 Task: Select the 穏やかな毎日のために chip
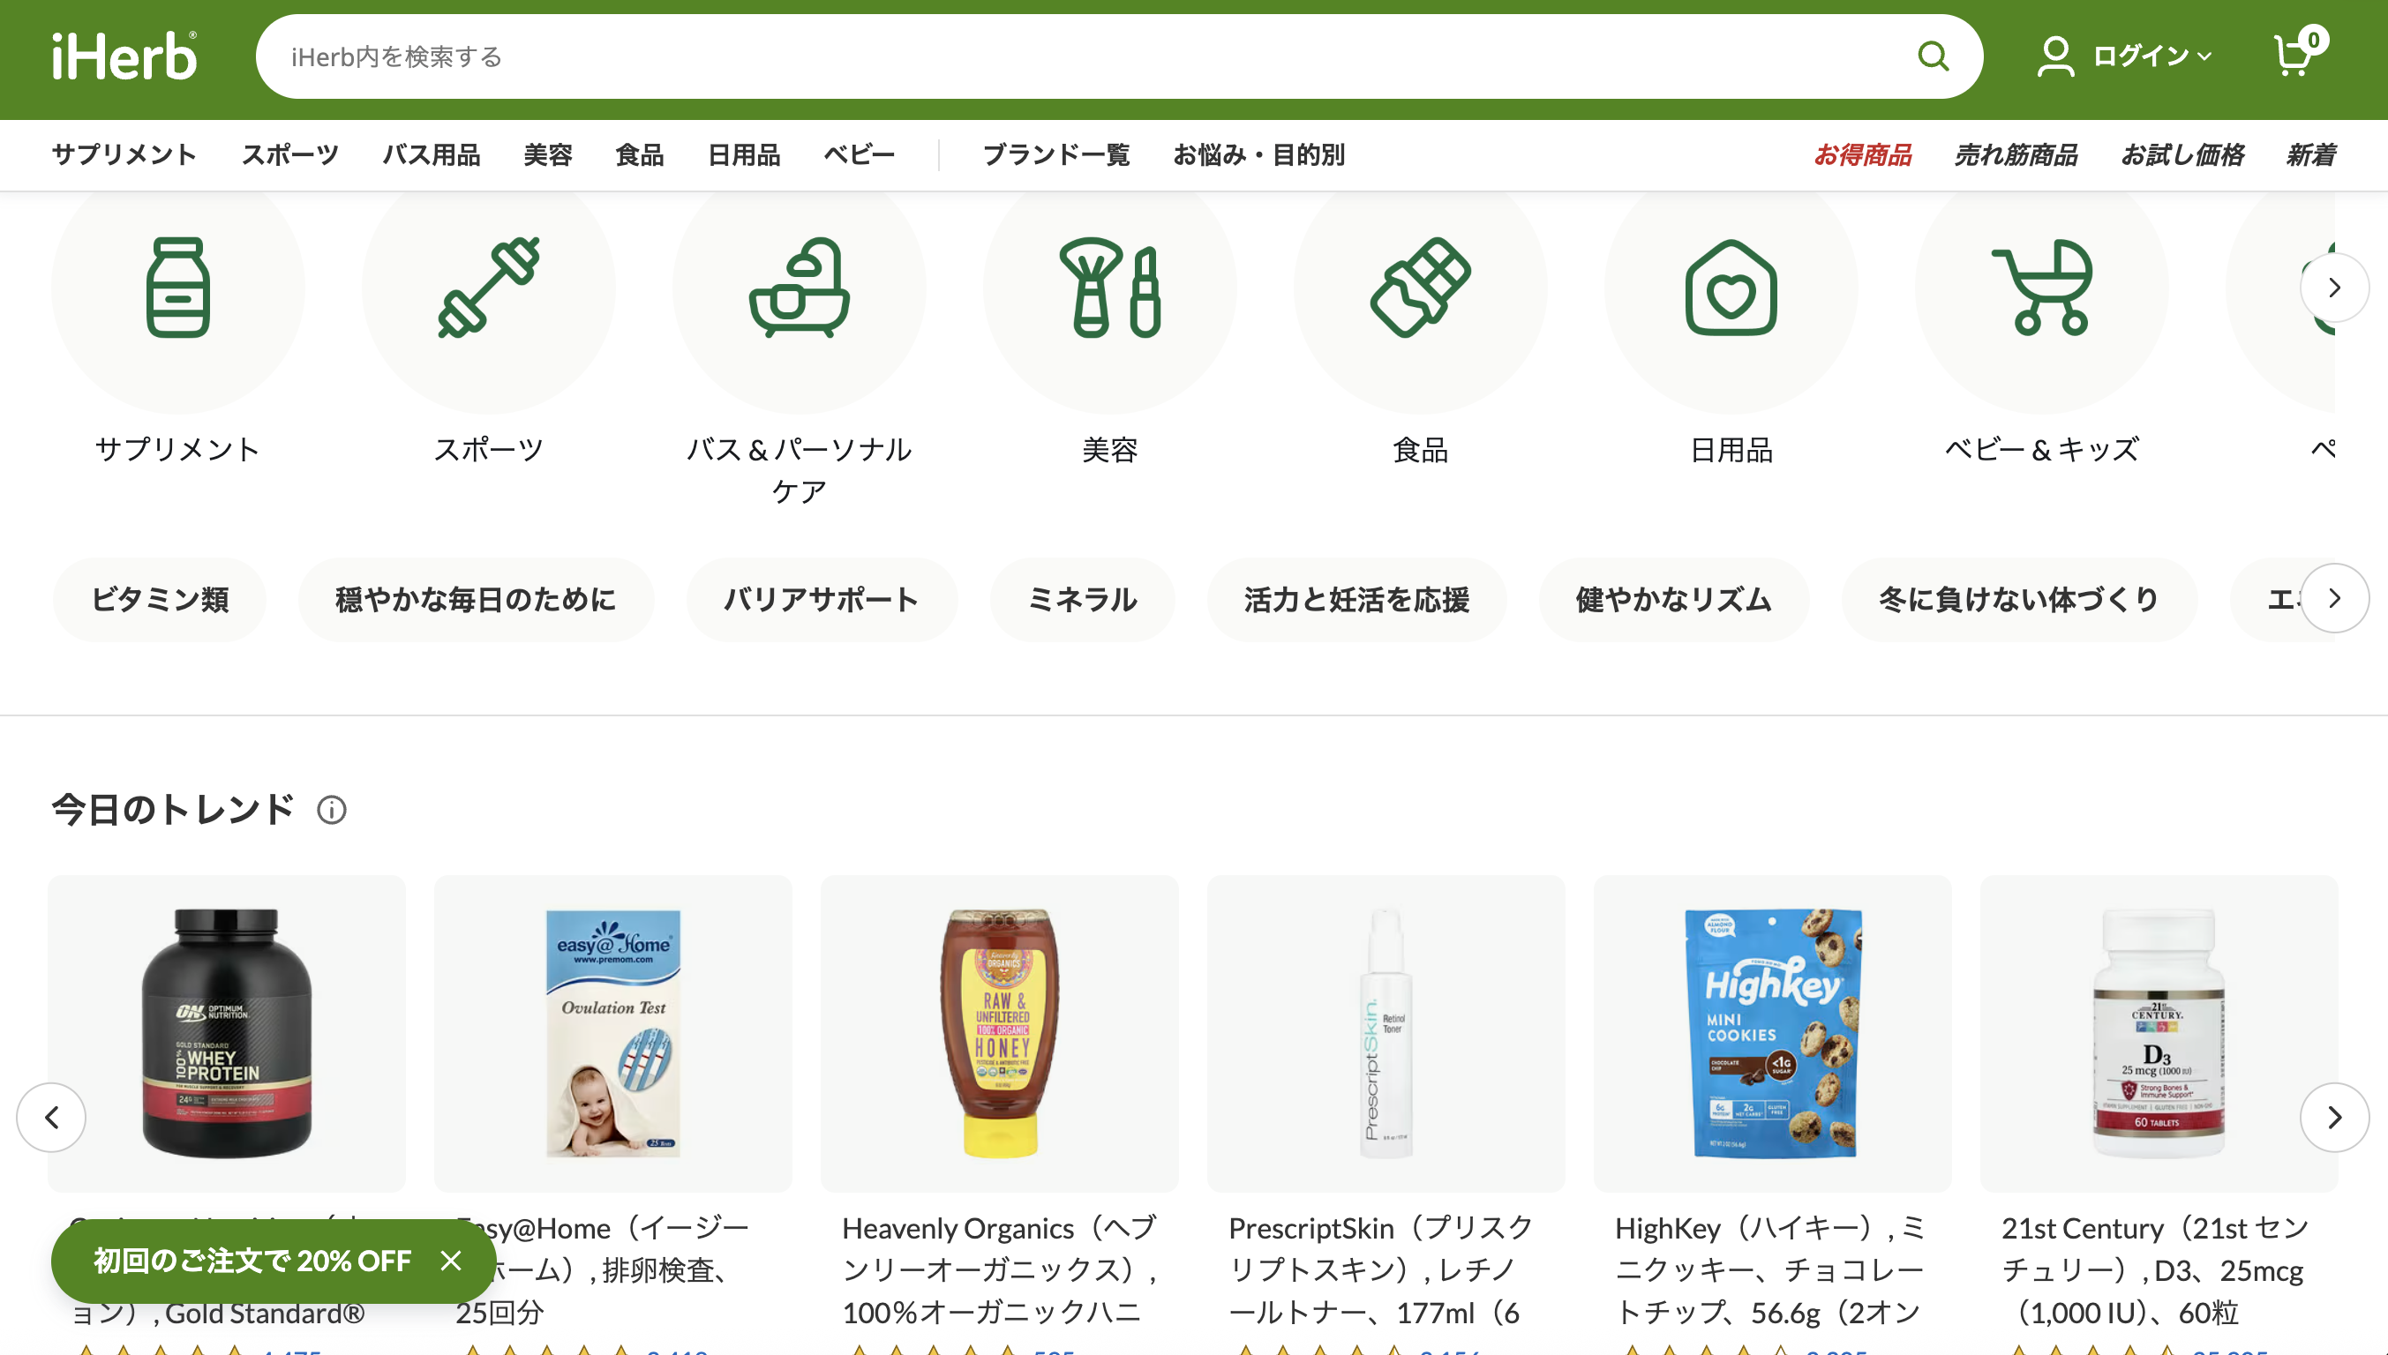click(x=476, y=599)
